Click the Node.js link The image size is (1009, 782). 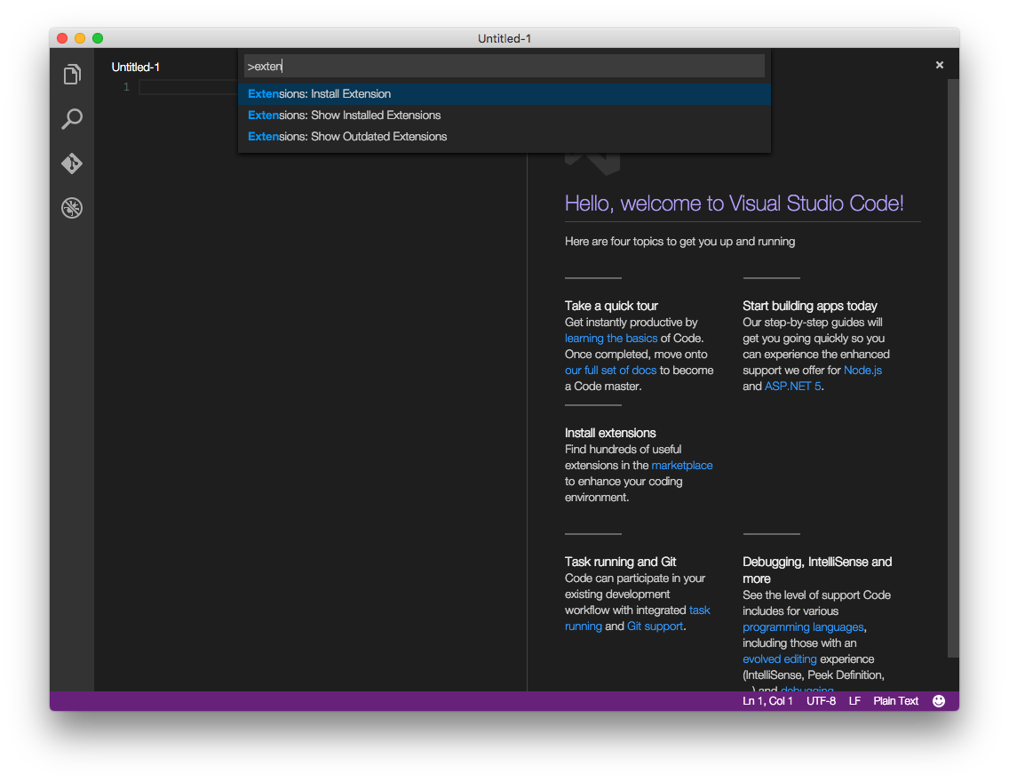coord(862,371)
